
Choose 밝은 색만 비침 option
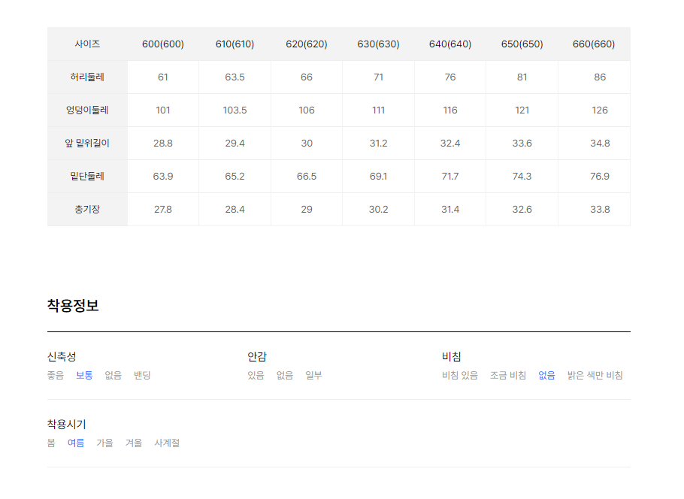(x=595, y=375)
